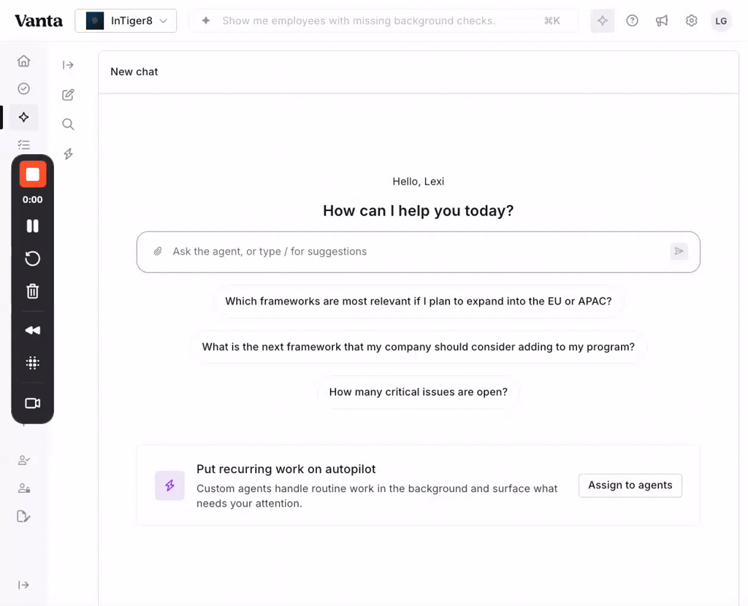
Task: Select the AI sparkle sidebar icon
Action: 23,118
